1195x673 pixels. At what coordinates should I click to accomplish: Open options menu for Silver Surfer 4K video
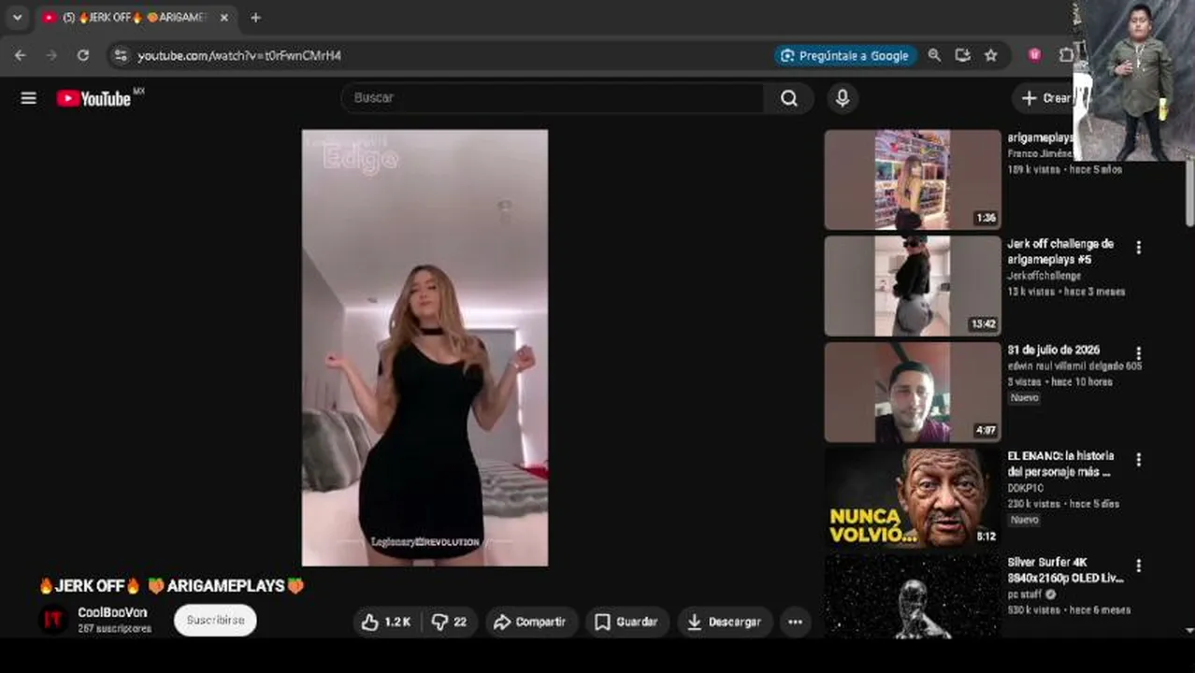[x=1138, y=566]
